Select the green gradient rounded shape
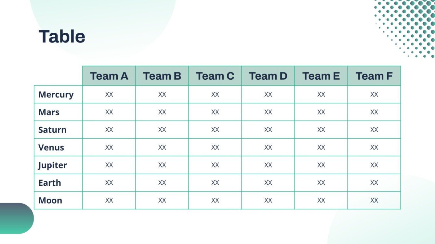The image size is (435, 244). [x=16, y=218]
